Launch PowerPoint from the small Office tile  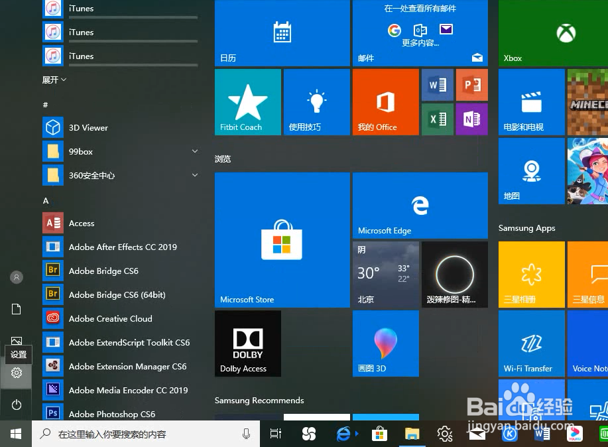coord(472,85)
